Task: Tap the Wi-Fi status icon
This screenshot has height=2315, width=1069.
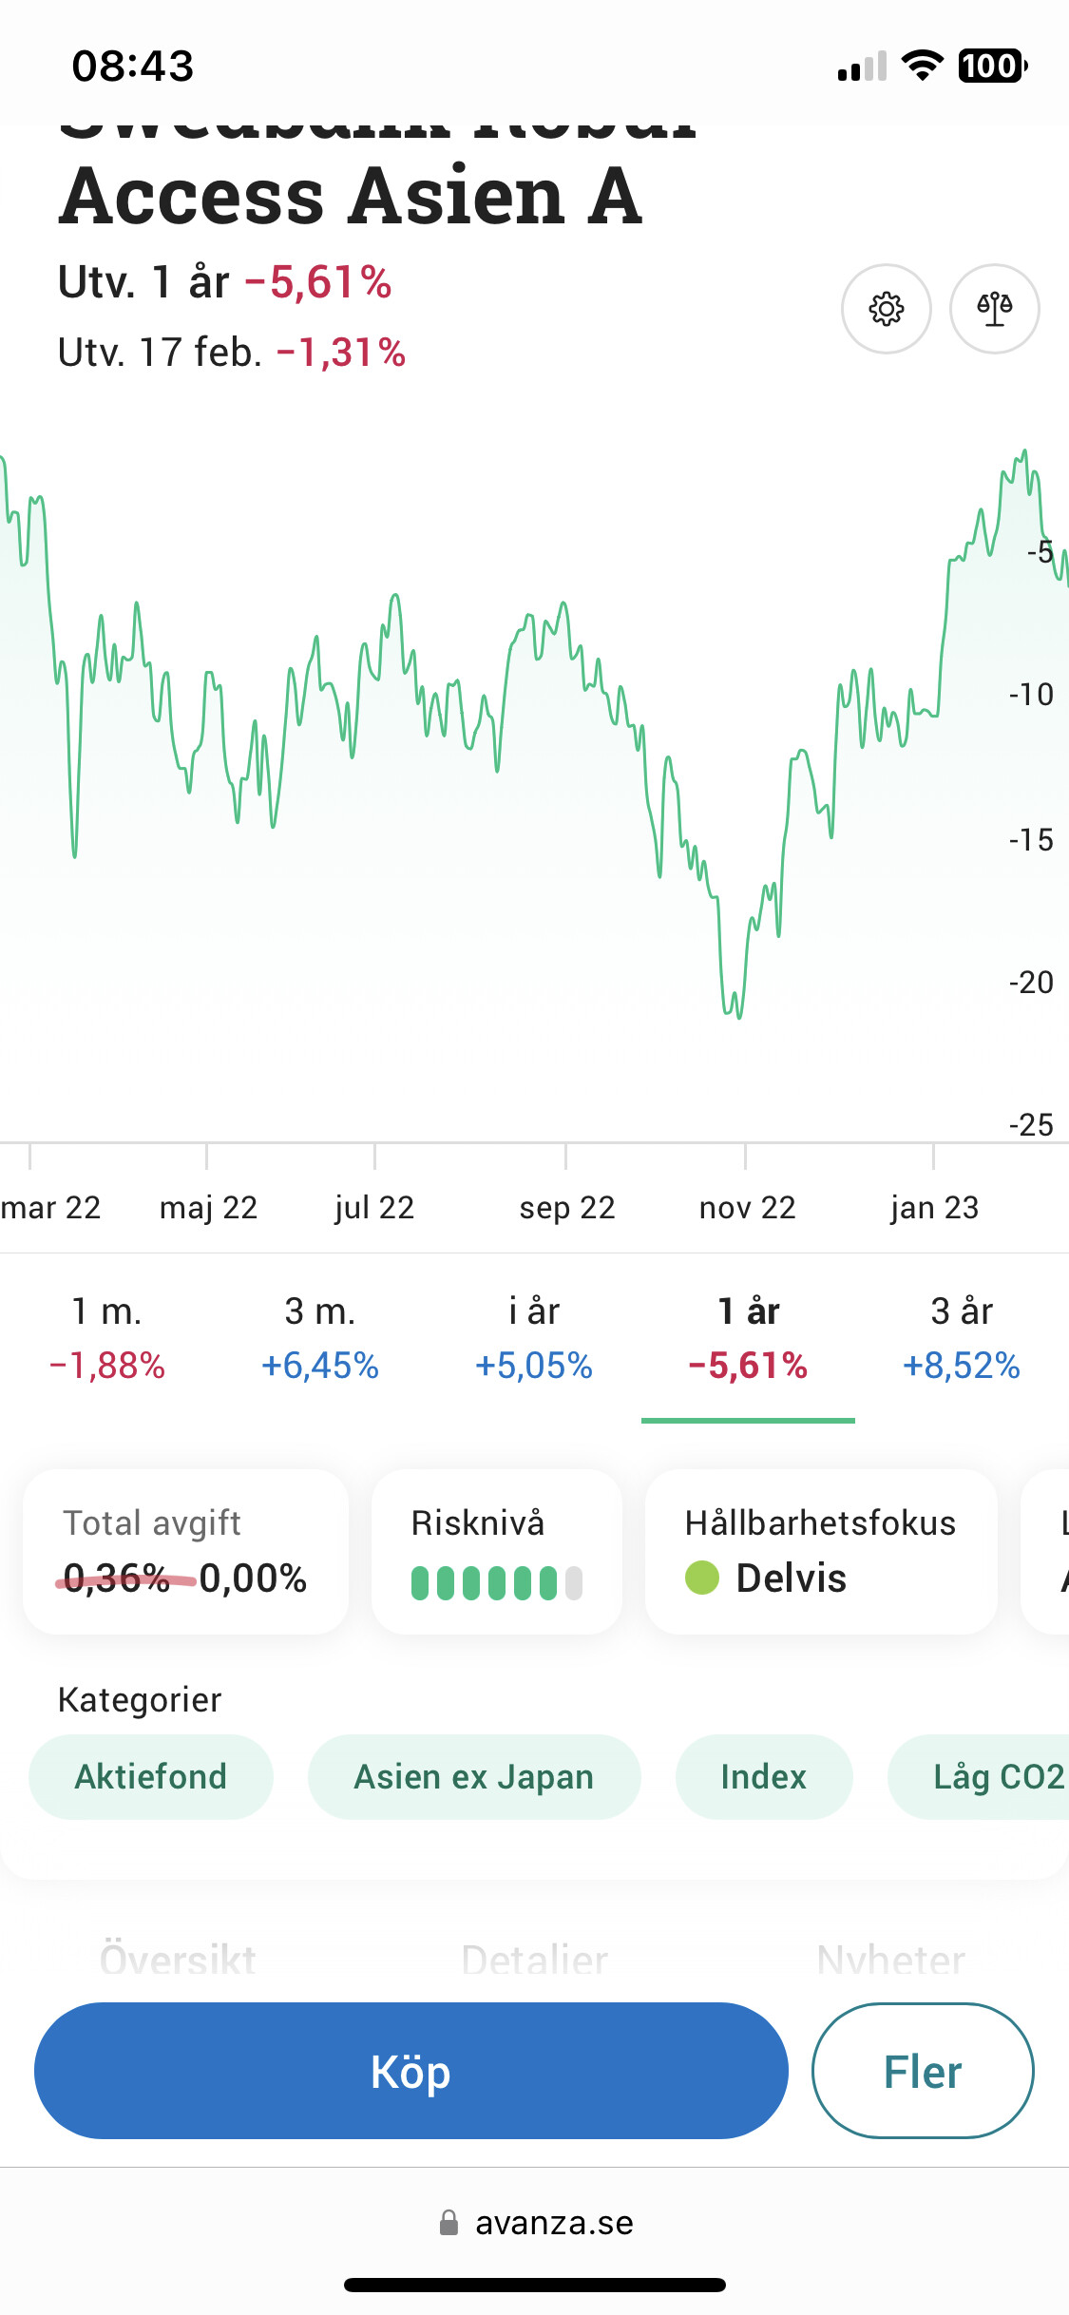Action: [x=921, y=66]
